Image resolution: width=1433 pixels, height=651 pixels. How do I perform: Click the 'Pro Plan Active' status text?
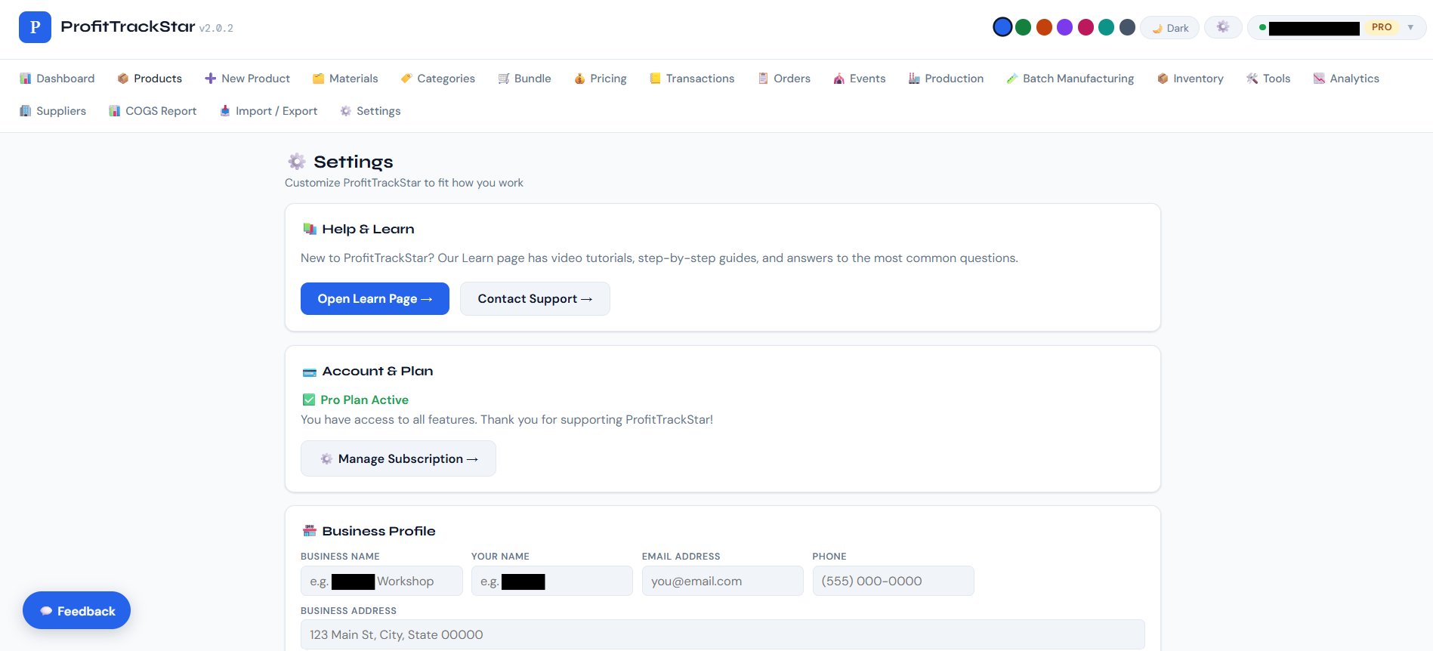click(x=364, y=400)
